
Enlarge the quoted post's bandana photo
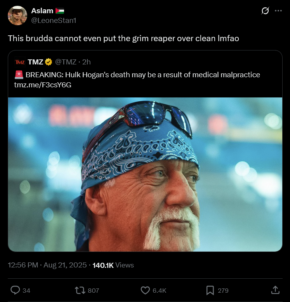pos(145,174)
